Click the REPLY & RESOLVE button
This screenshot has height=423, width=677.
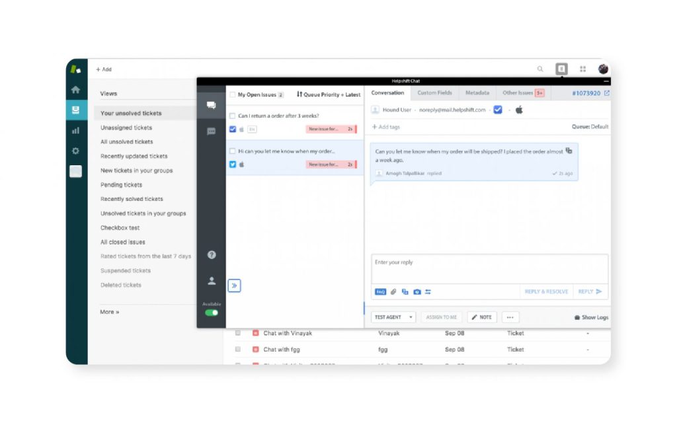546,291
